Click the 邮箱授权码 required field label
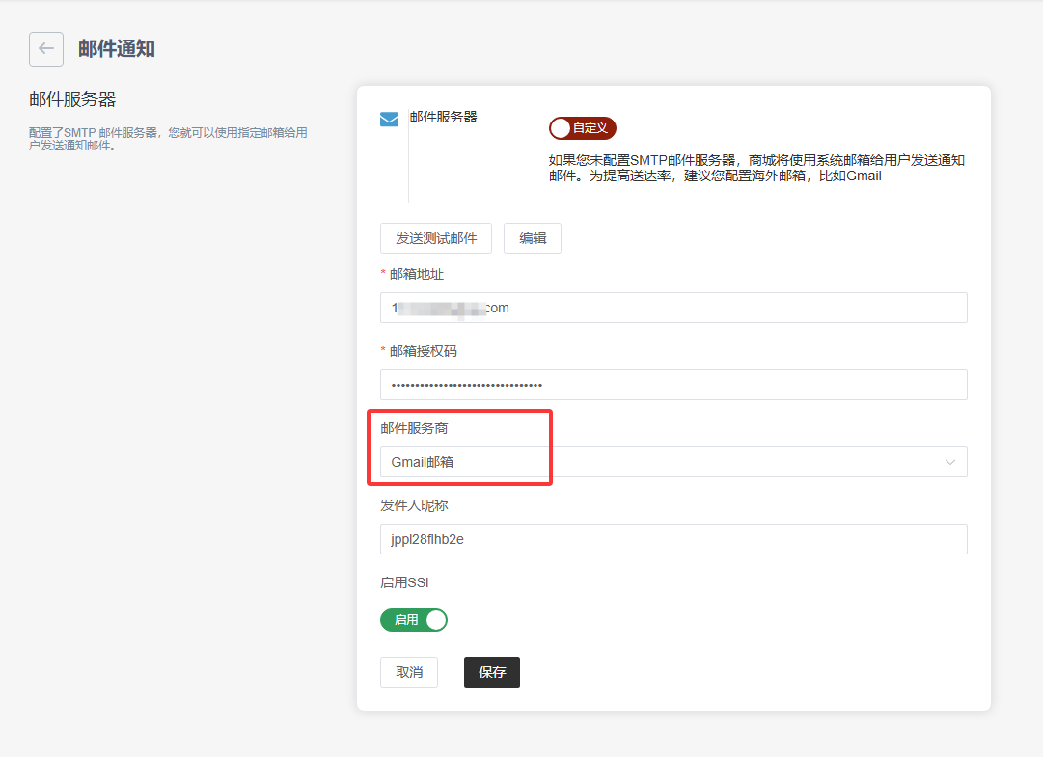The image size is (1043, 757). point(424,351)
